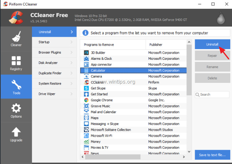Image resolution: width=232 pixels, height=164 pixels.
Task: Click Piriform publisher cell
Action: pyautogui.click(x=153, y=82)
